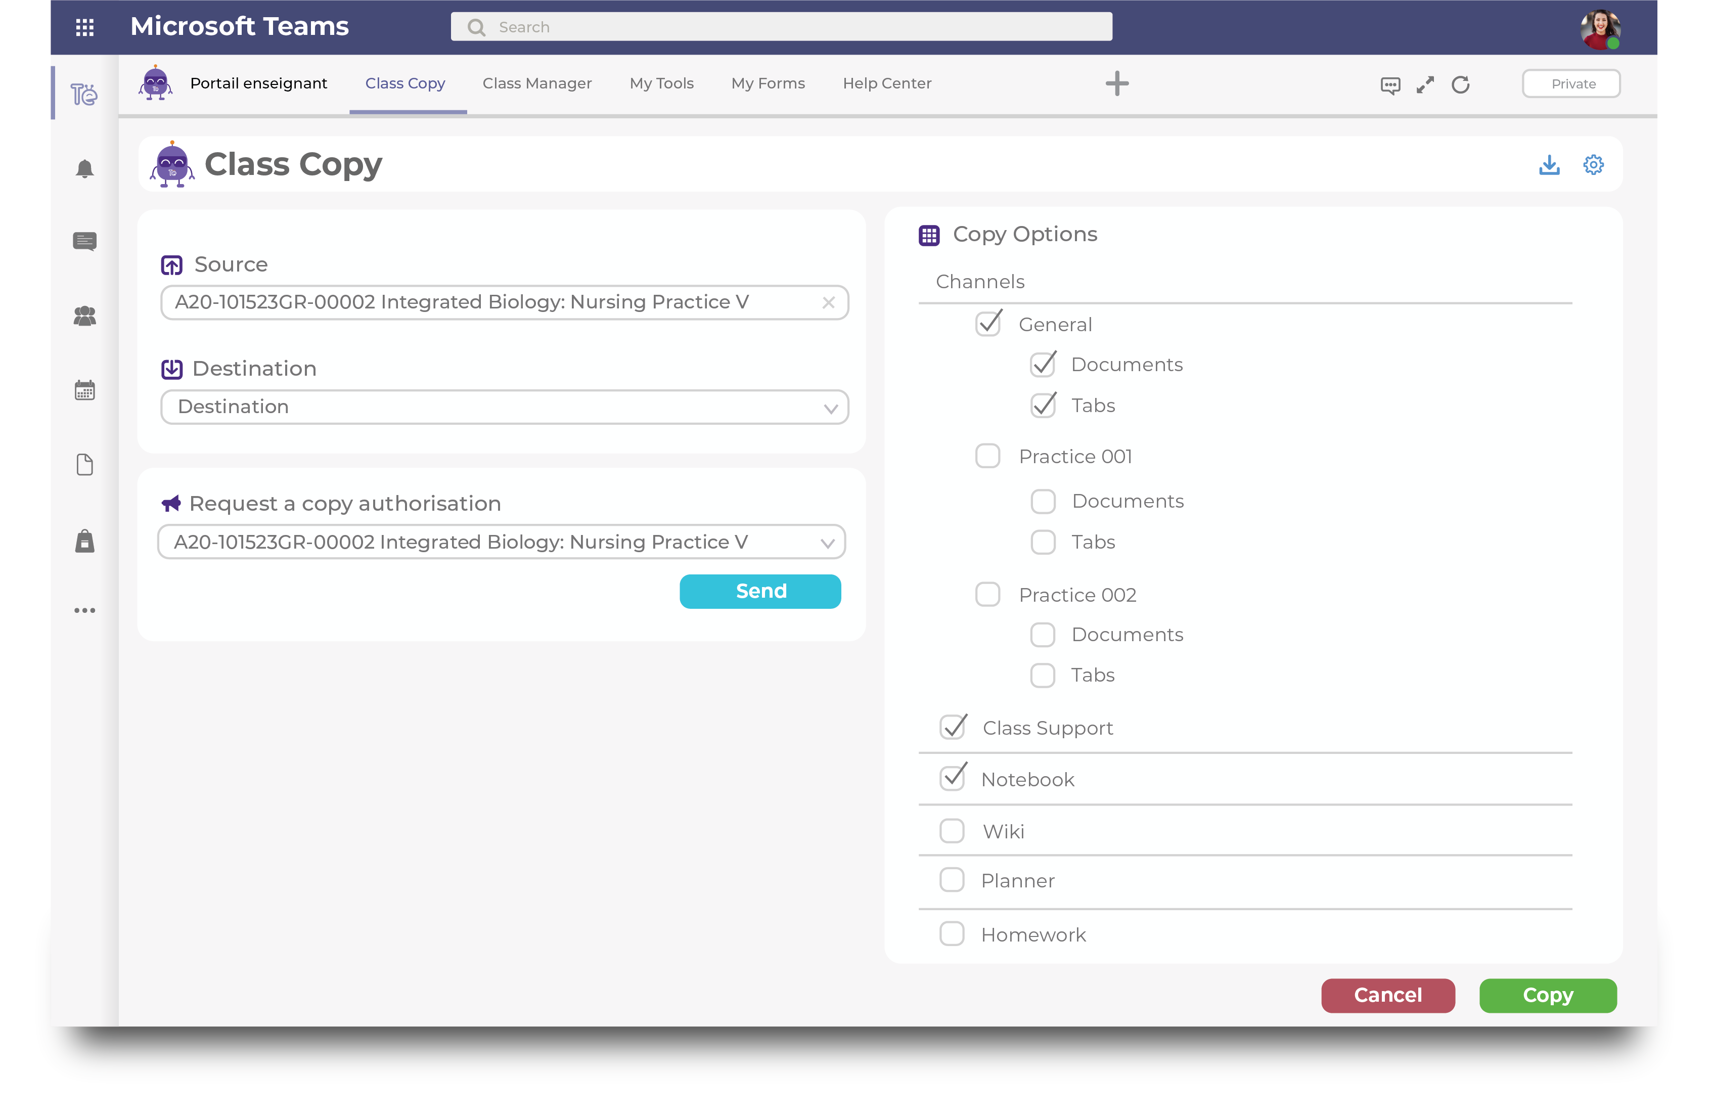Uncheck the General channel checkbox
1710x1119 pixels.
(988, 324)
